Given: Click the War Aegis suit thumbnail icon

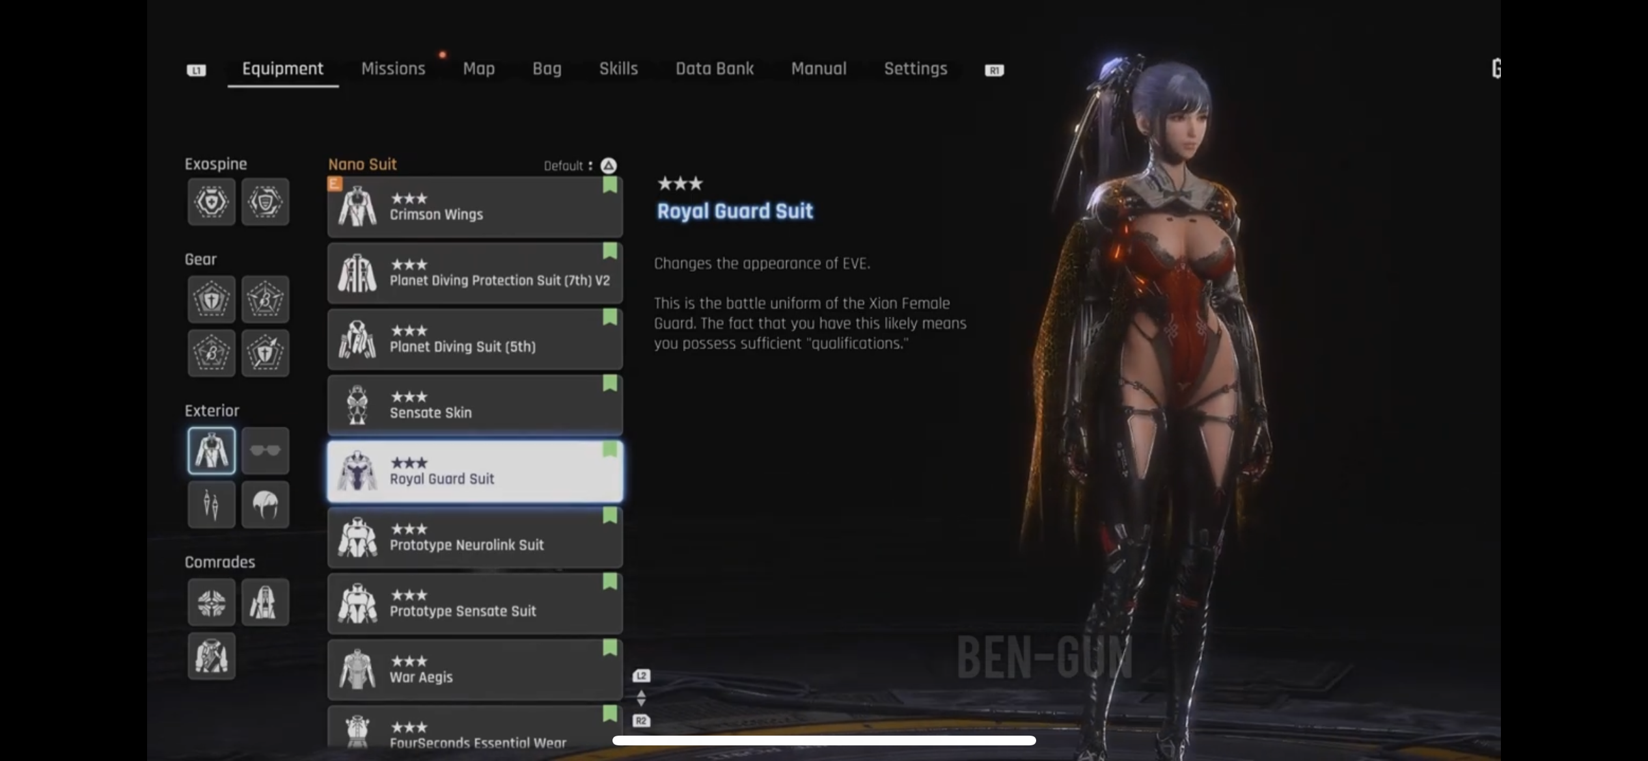Looking at the screenshot, I should pos(357,669).
